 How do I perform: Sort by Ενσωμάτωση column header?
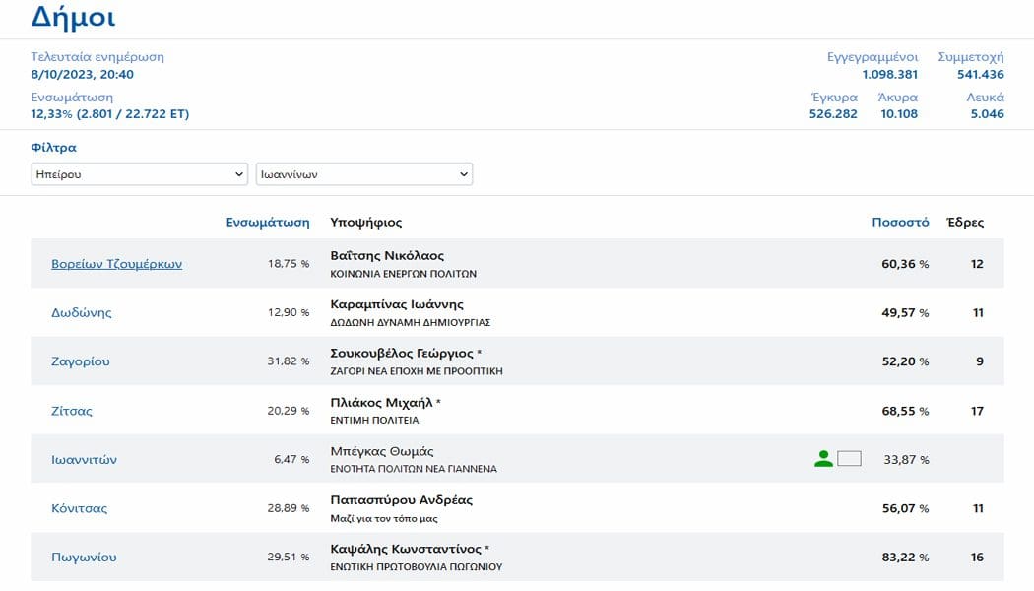coord(268,223)
